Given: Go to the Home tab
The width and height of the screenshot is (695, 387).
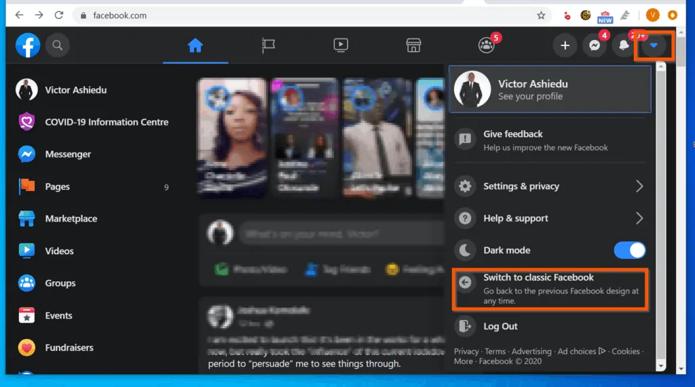Looking at the screenshot, I should click(x=195, y=45).
